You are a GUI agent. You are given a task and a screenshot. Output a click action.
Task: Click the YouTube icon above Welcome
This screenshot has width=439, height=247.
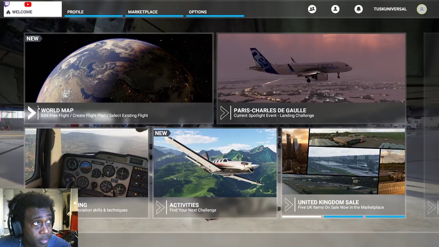[28, 4]
